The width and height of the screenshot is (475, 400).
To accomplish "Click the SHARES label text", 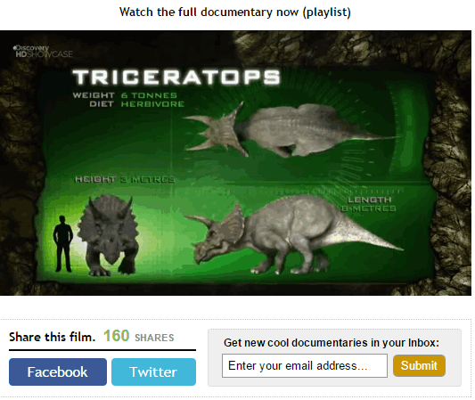I will click(154, 338).
